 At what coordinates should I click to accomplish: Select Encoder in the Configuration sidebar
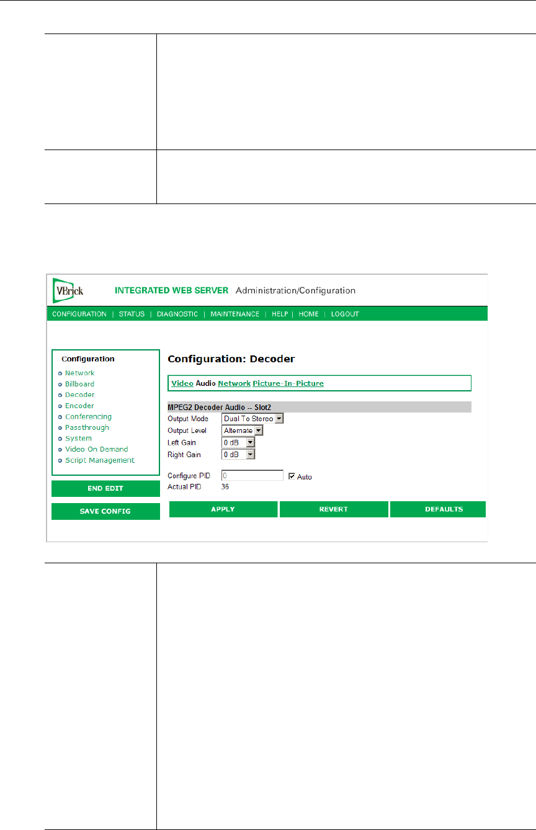click(x=79, y=406)
